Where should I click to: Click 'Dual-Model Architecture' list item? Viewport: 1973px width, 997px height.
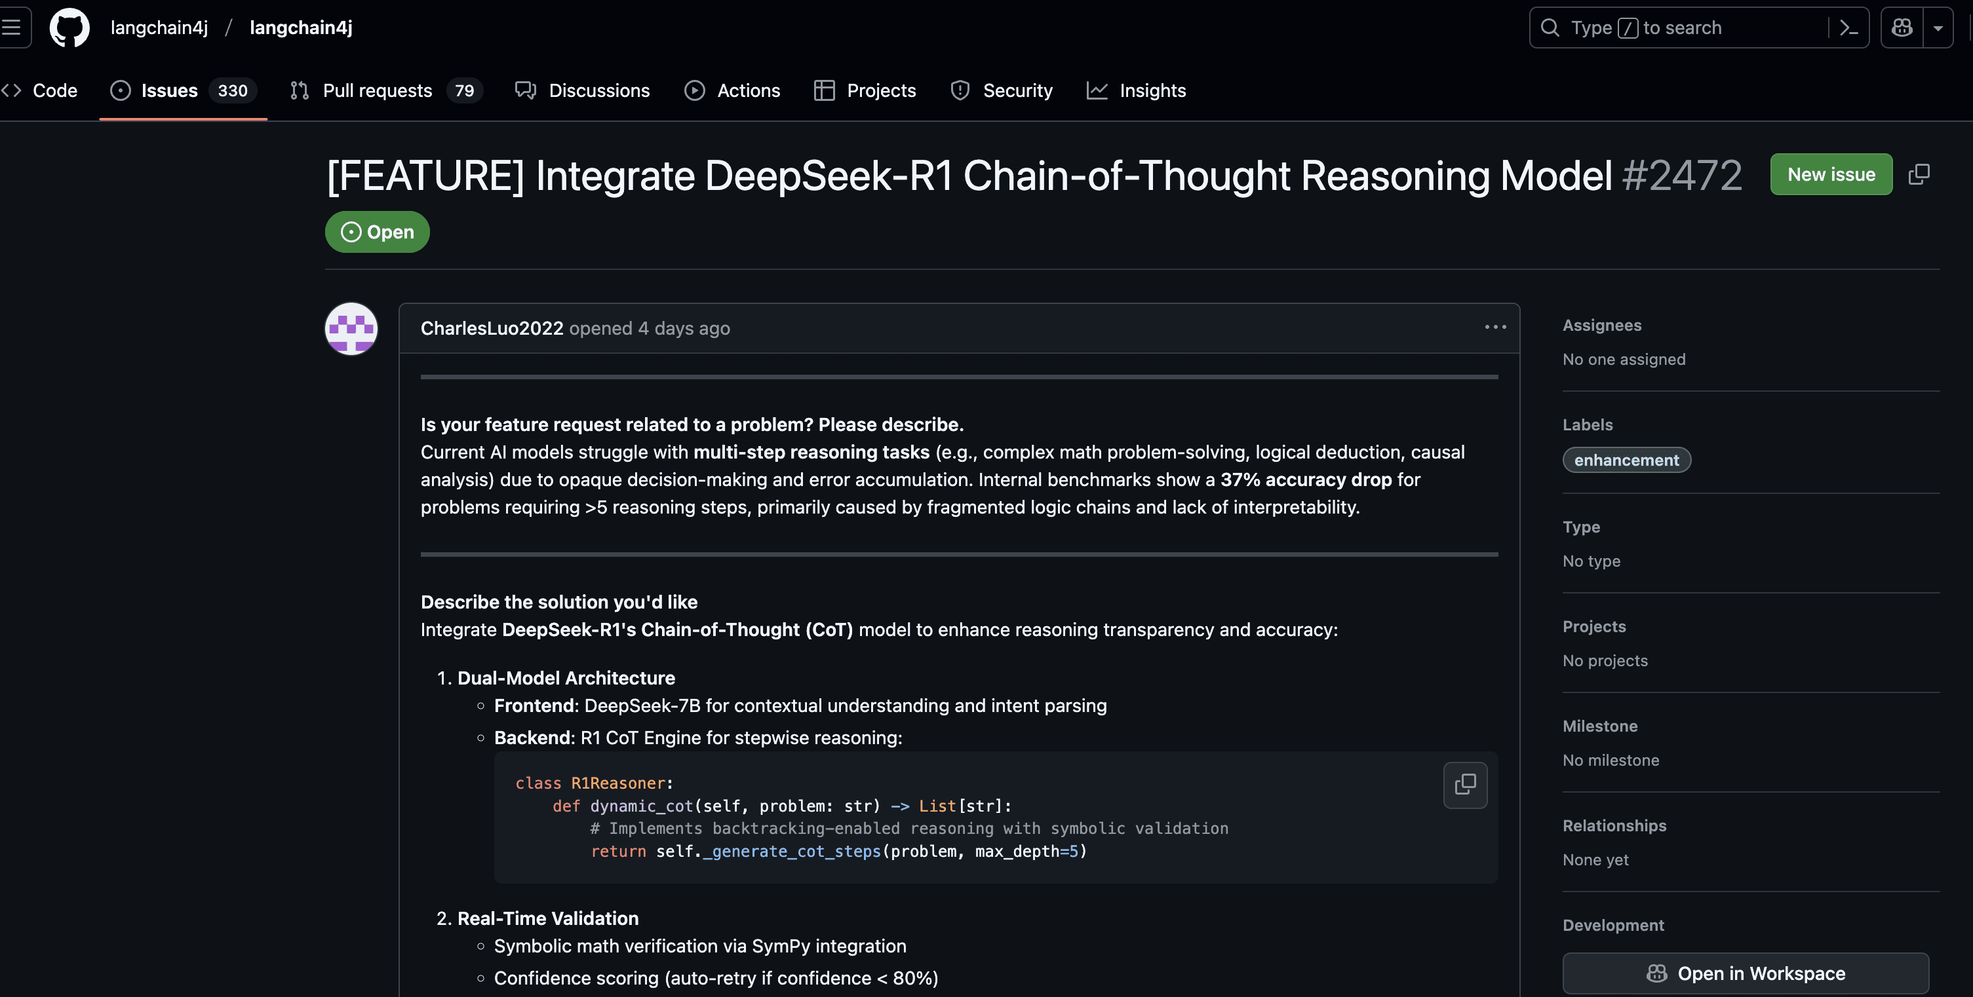pyautogui.click(x=566, y=678)
